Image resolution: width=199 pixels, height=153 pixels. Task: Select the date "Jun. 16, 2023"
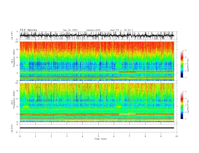click(70, 30)
